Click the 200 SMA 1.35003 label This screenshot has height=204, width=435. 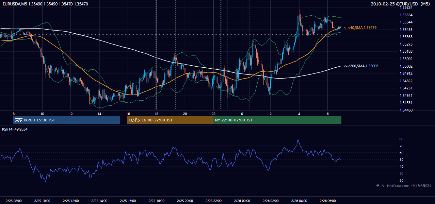[x=361, y=66]
